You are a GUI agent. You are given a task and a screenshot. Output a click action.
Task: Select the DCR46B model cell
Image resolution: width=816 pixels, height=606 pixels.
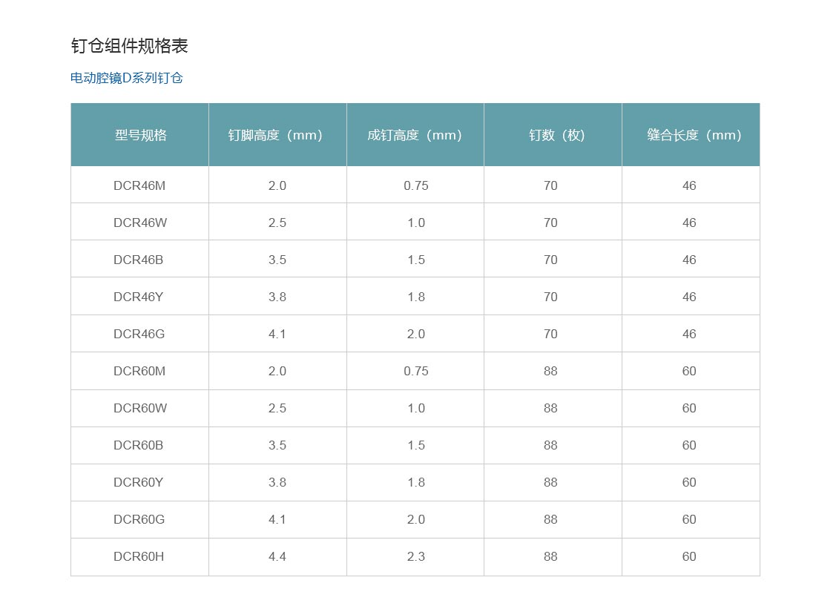pyautogui.click(x=139, y=260)
